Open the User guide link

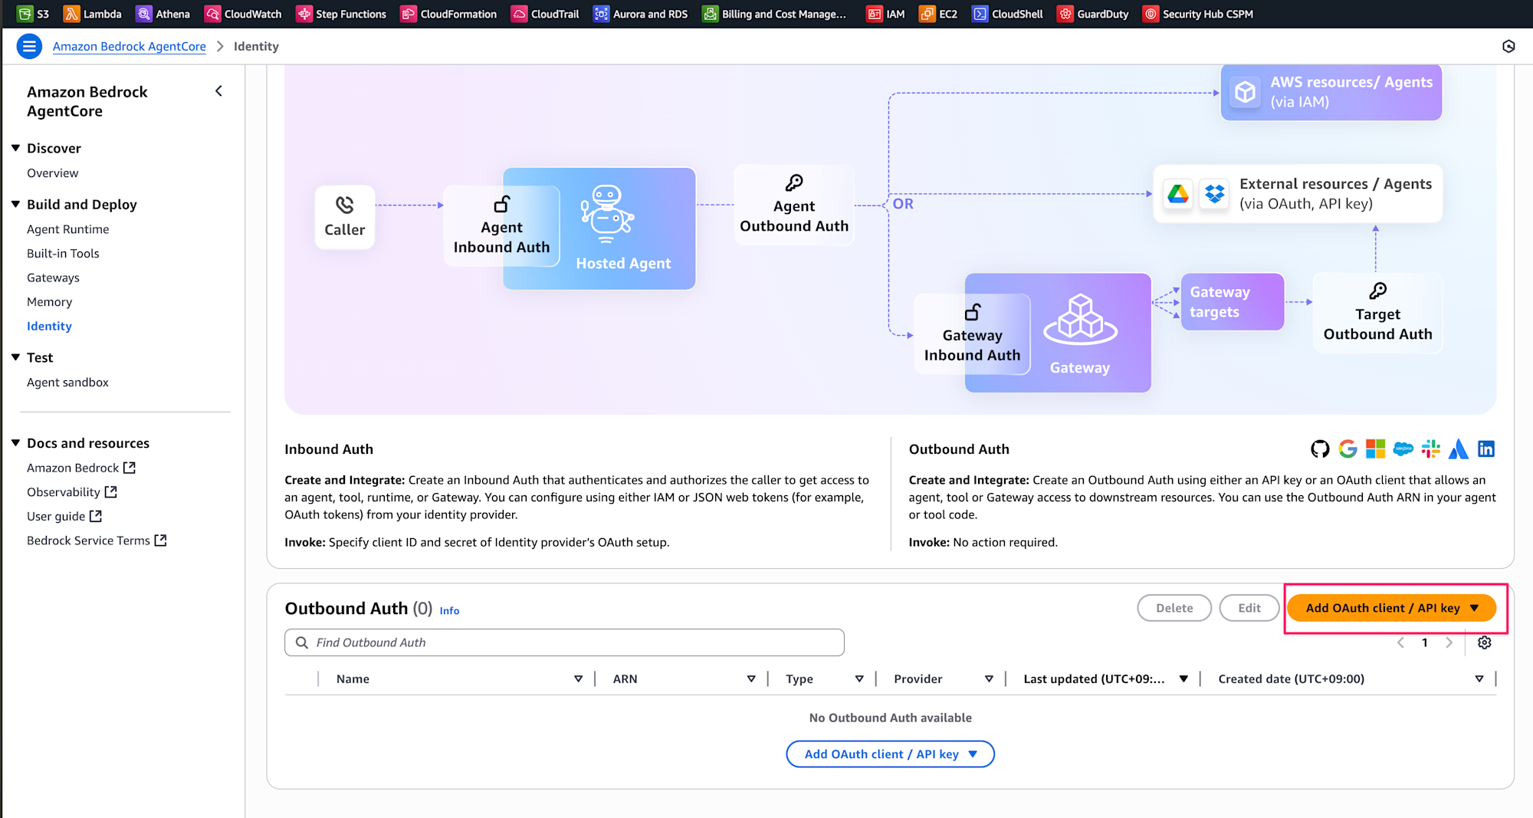(64, 517)
